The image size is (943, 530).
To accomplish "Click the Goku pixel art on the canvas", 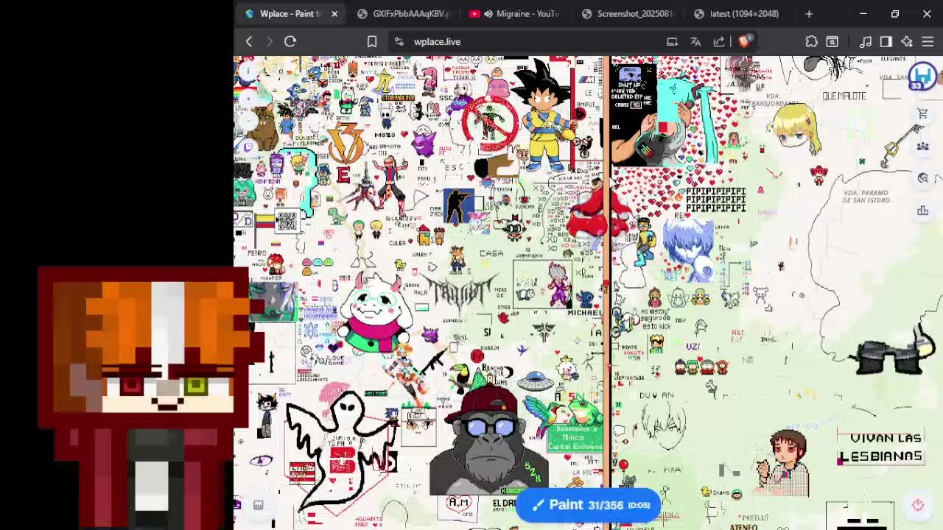I will coord(545,116).
